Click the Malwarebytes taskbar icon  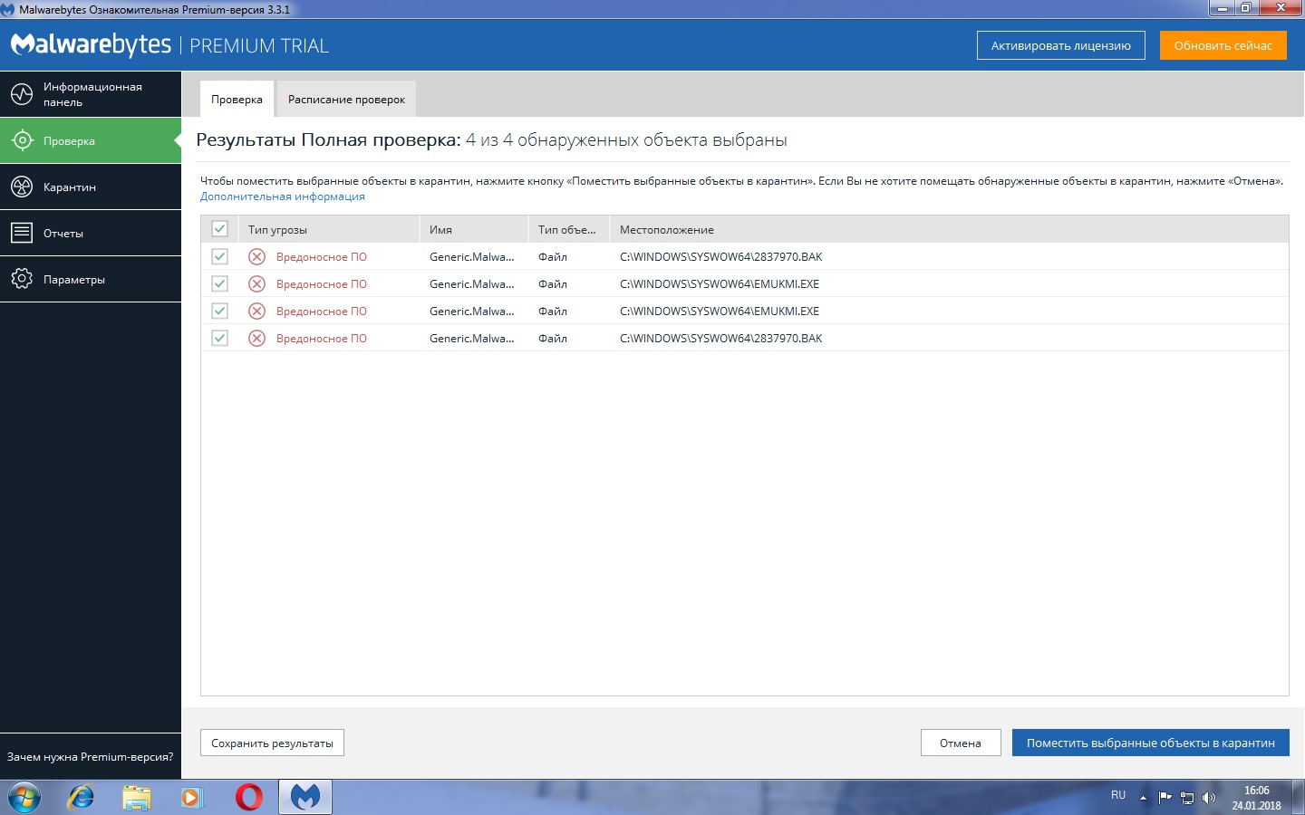[x=305, y=797]
